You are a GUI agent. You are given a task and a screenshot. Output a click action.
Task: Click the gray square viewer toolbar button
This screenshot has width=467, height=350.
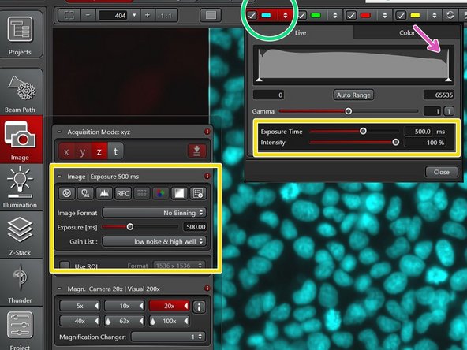tap(211, 15)
